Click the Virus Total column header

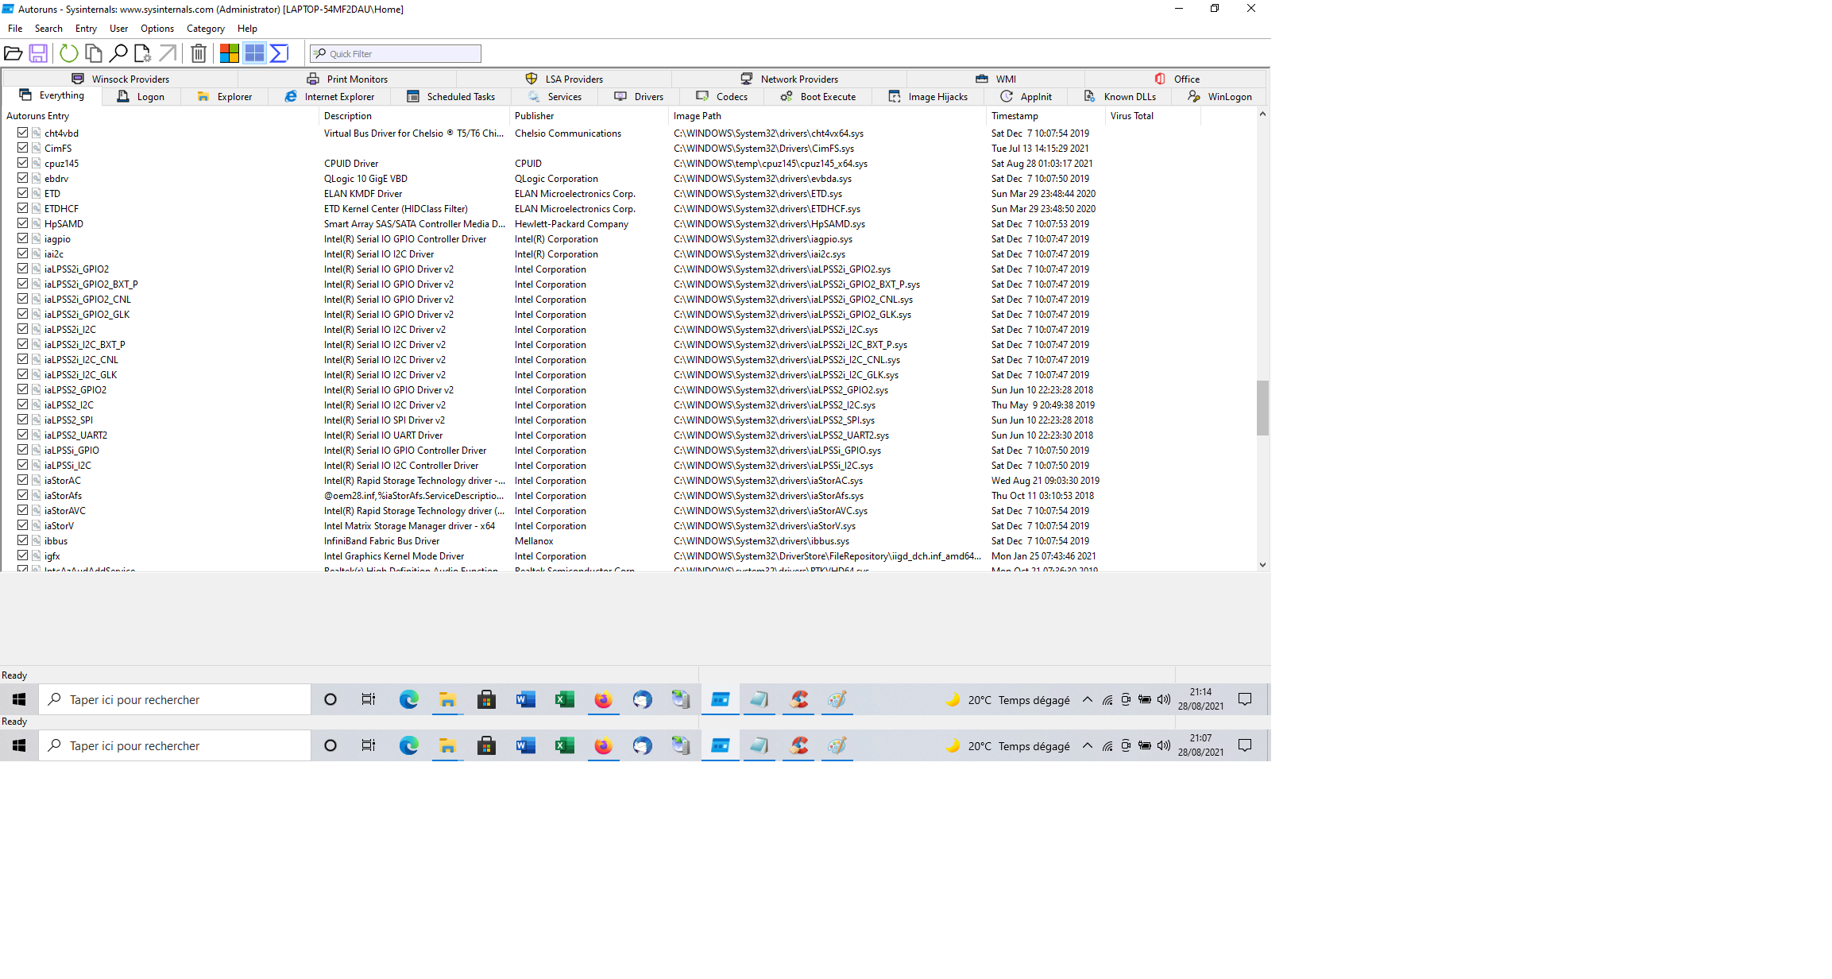coord(1152,116)
